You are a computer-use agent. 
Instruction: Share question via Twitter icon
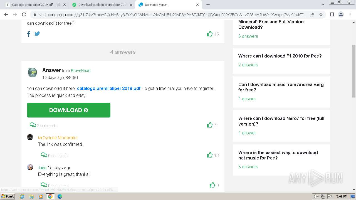(37, 34)
